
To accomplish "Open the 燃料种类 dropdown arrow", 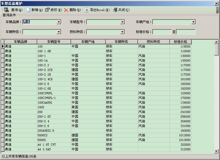I will pyautogui.click(x=122, y=32).
